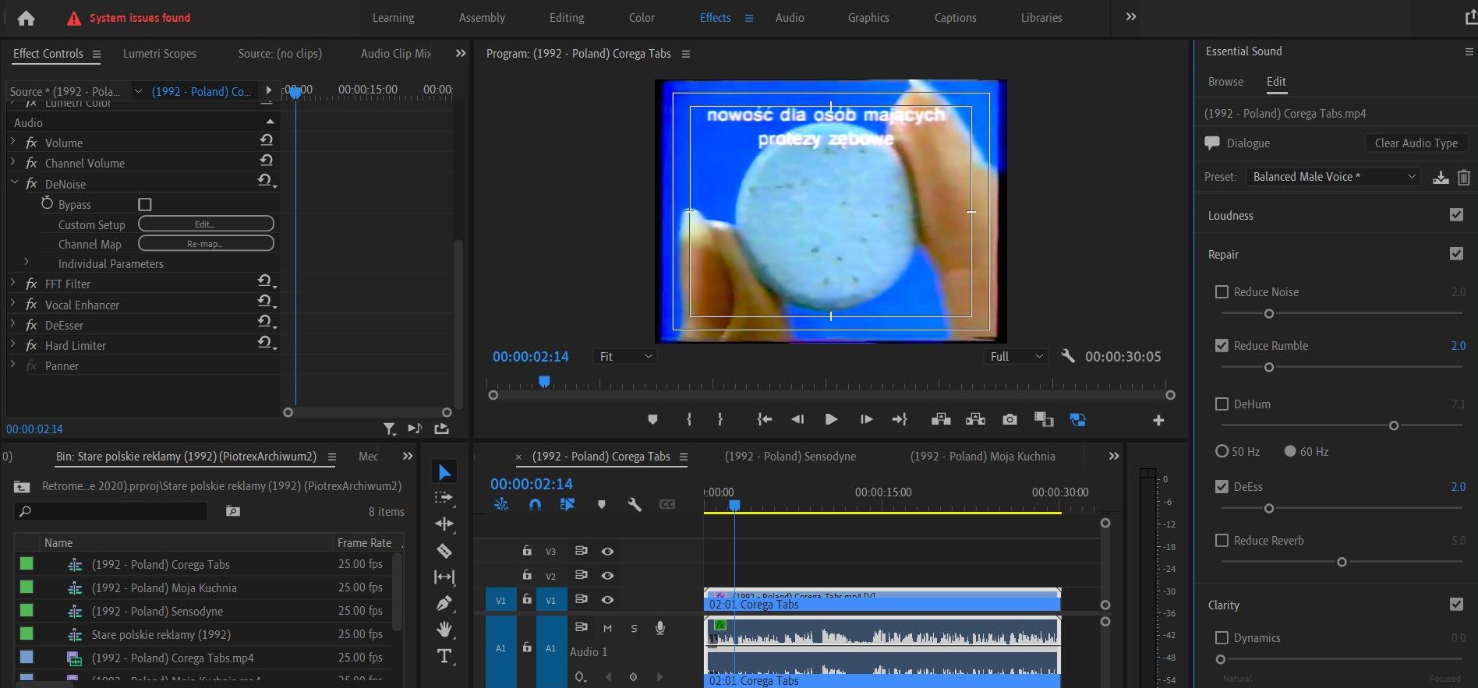The height and width of the screenshot is (688, 1478).
Task: Select the Selection arrow tool
Action: coord(444,471)
